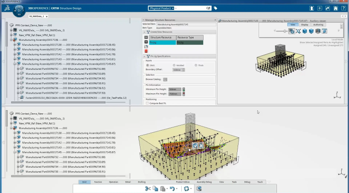Click the Minimum Pin Height field

coord(175,89)
